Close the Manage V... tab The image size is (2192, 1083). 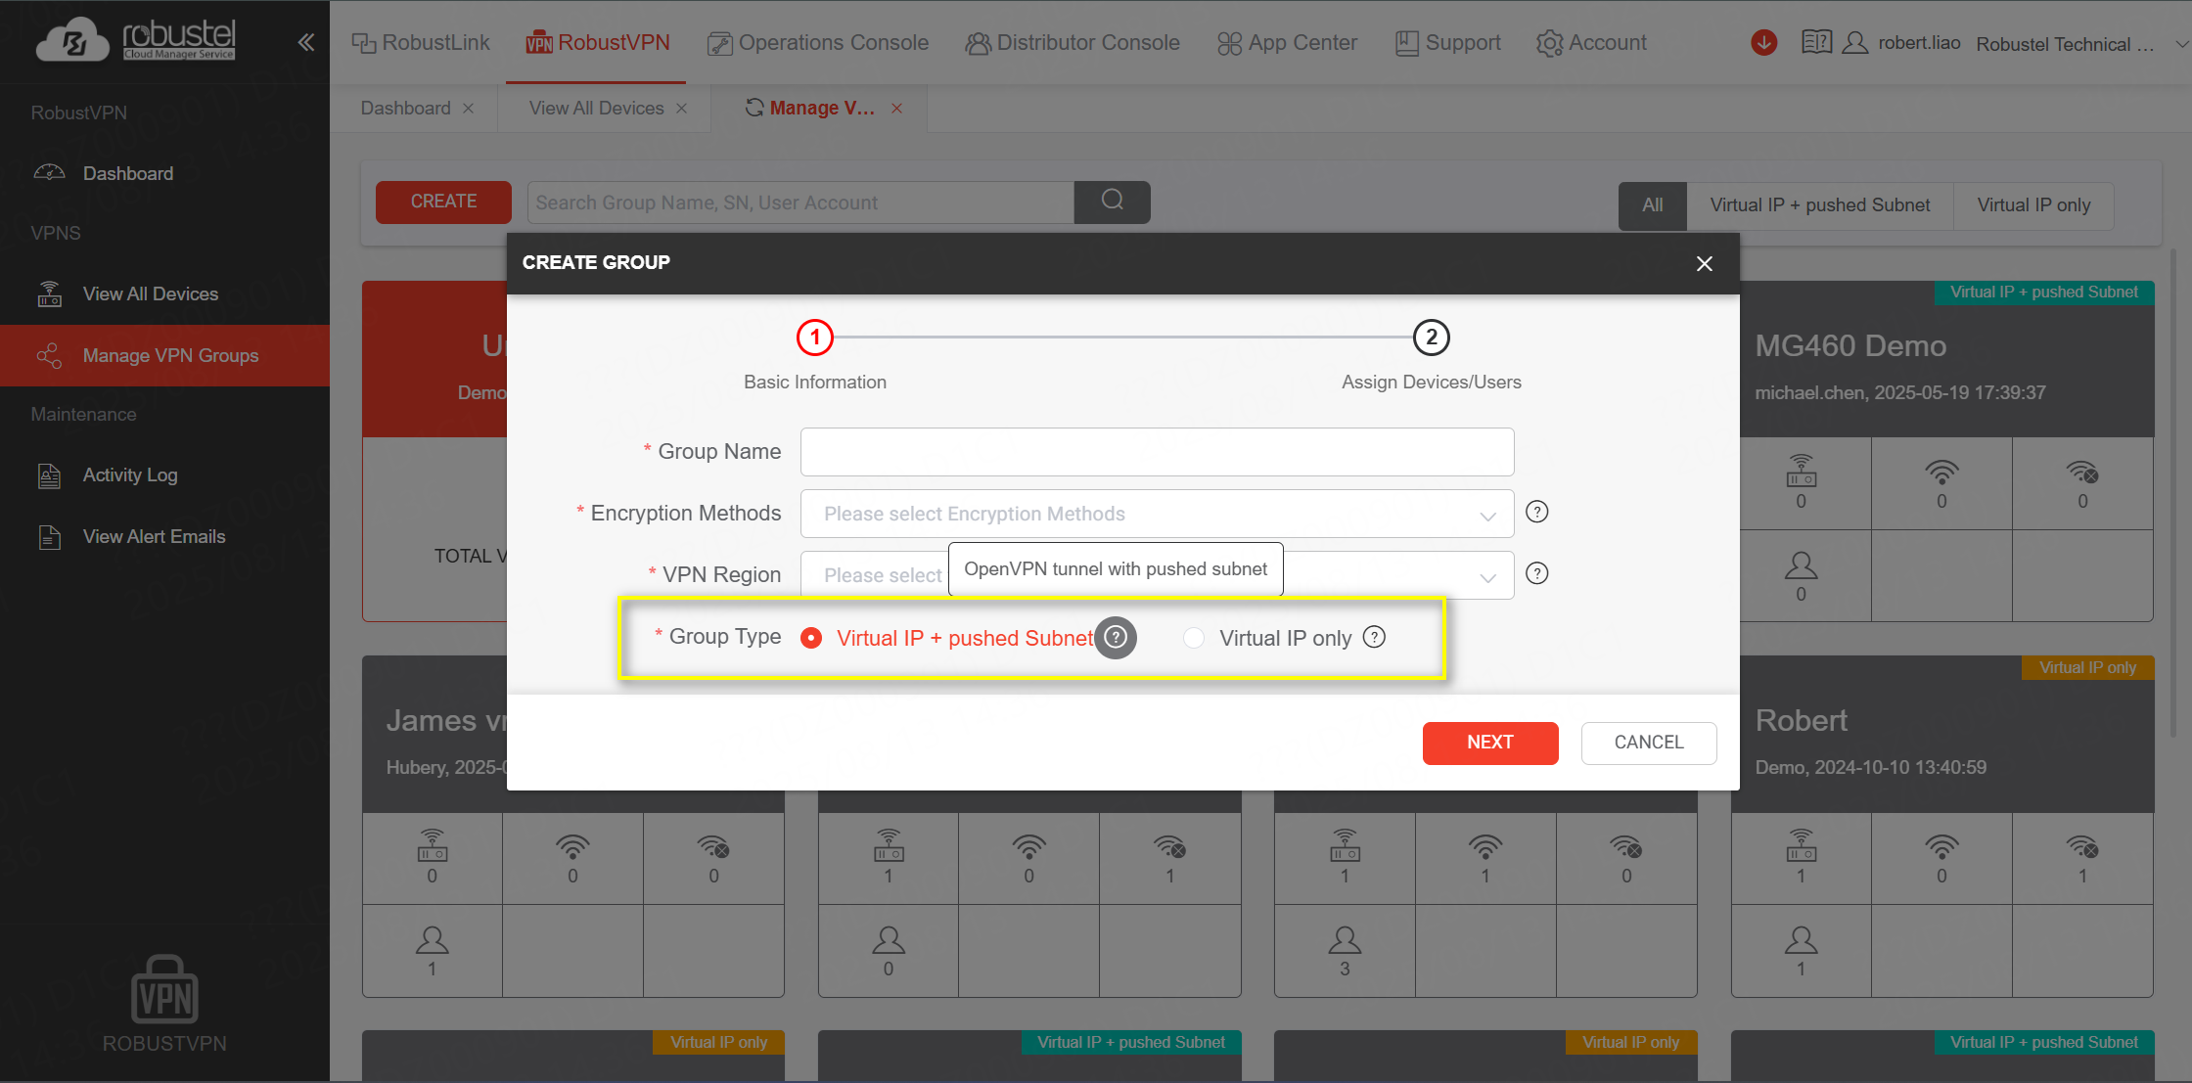[x=896, y=109]
